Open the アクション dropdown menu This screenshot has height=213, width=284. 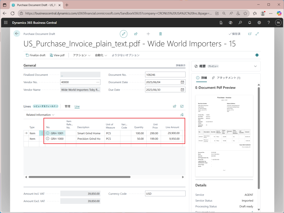[82, 55]
